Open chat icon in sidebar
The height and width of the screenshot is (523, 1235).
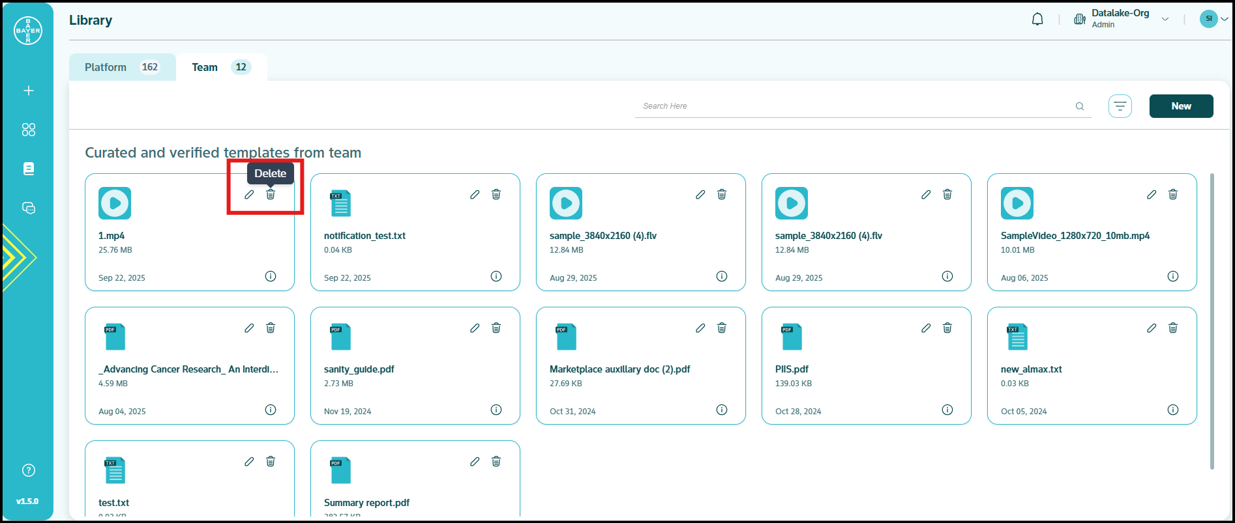click(x=29, y=208)
